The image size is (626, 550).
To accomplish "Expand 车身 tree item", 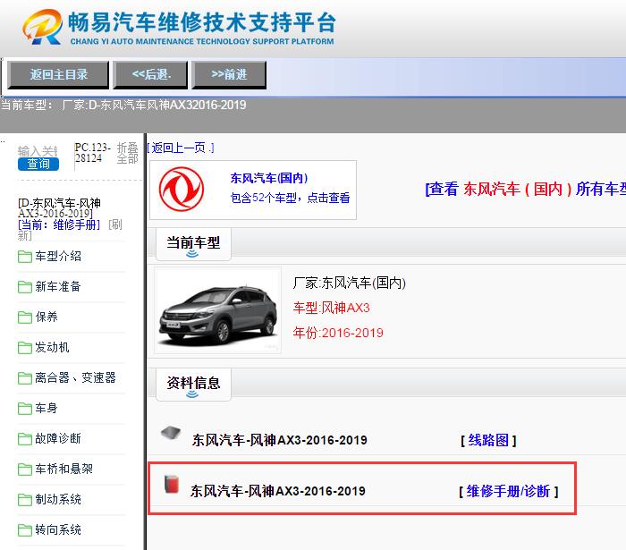I will [x=47, y=408].
